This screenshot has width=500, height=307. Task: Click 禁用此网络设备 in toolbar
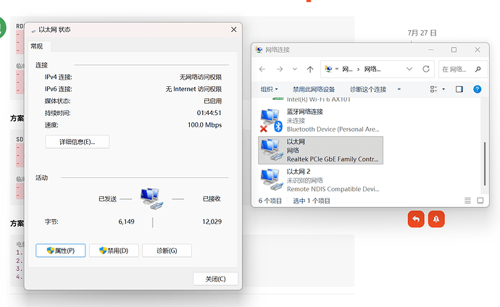[x=314, y=90]
